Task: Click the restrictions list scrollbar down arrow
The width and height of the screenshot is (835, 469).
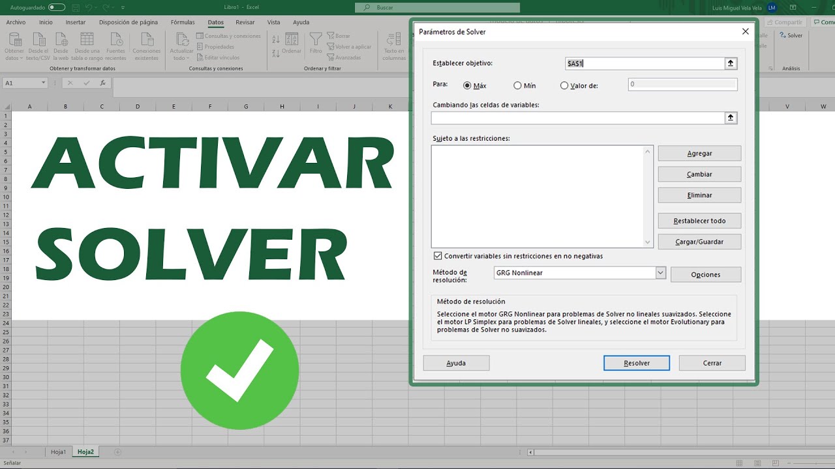Action: pyautogui.click(x=648, y=242)
